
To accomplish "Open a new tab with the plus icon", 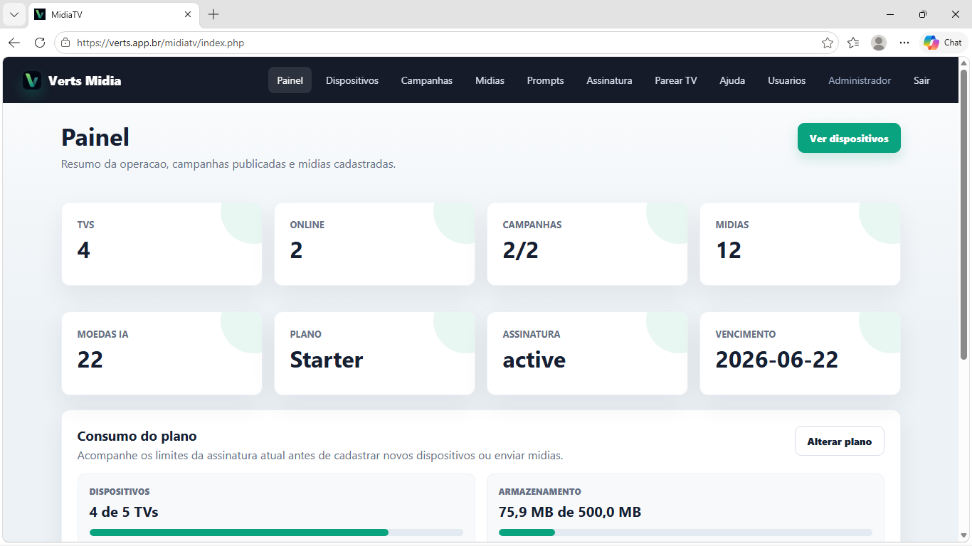I will [213, 14].
